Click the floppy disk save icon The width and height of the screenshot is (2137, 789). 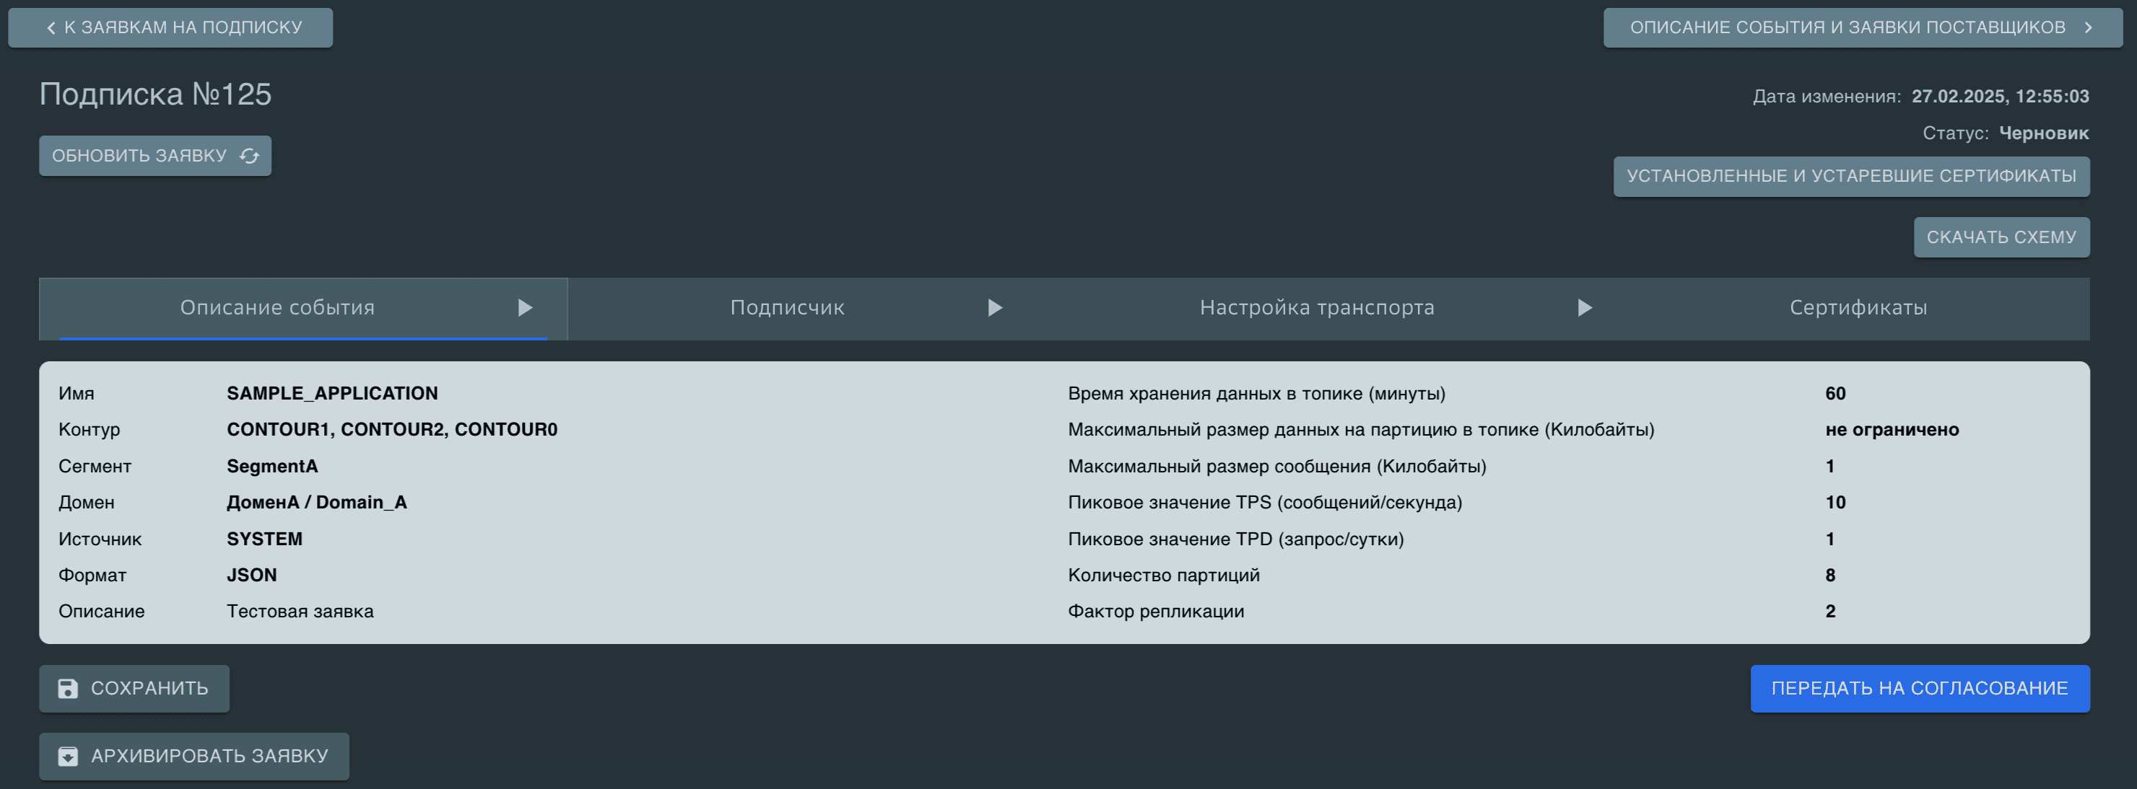(x=68, y=689)
